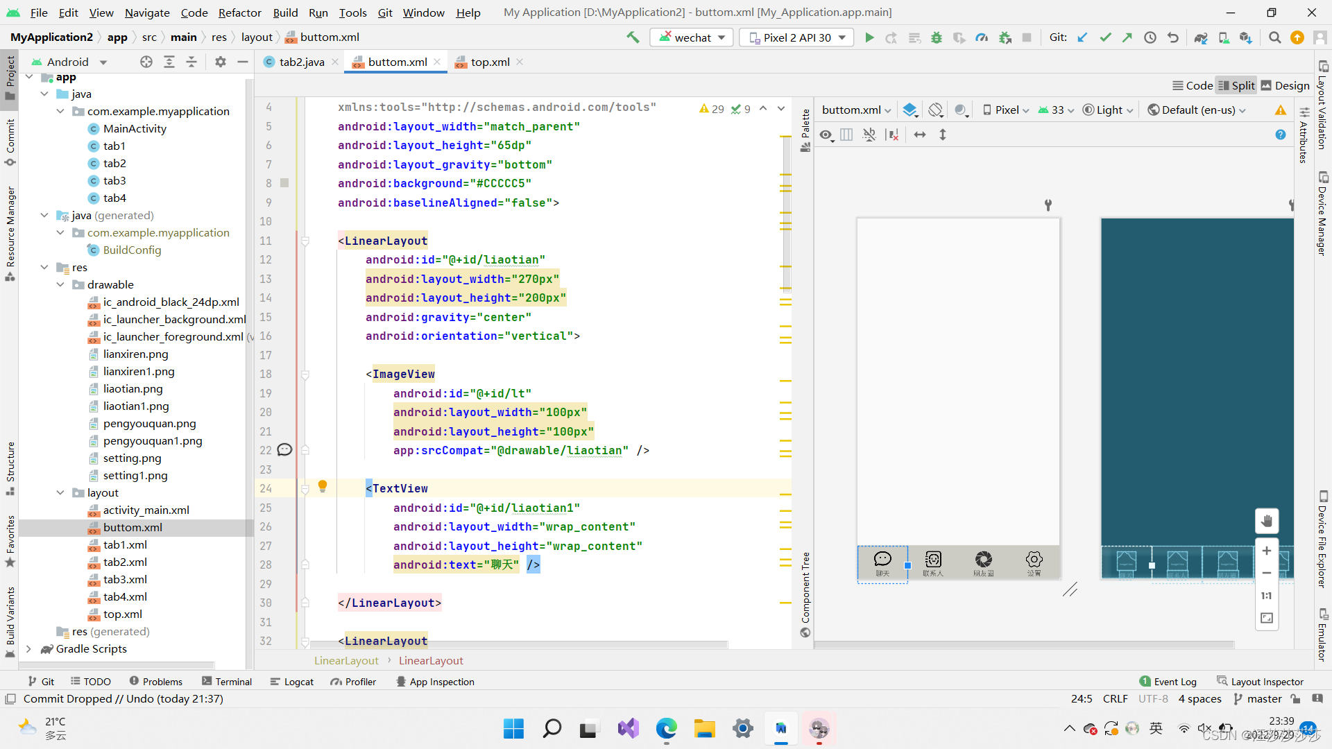Open the Terminal tool window
This screenshot has width=1332, height=749.
(227, 682)
